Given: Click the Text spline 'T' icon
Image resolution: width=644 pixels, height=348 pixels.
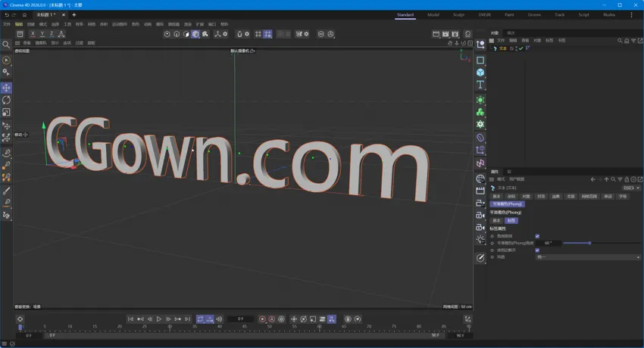Looking at the screenshot, I should click(480, 85).
